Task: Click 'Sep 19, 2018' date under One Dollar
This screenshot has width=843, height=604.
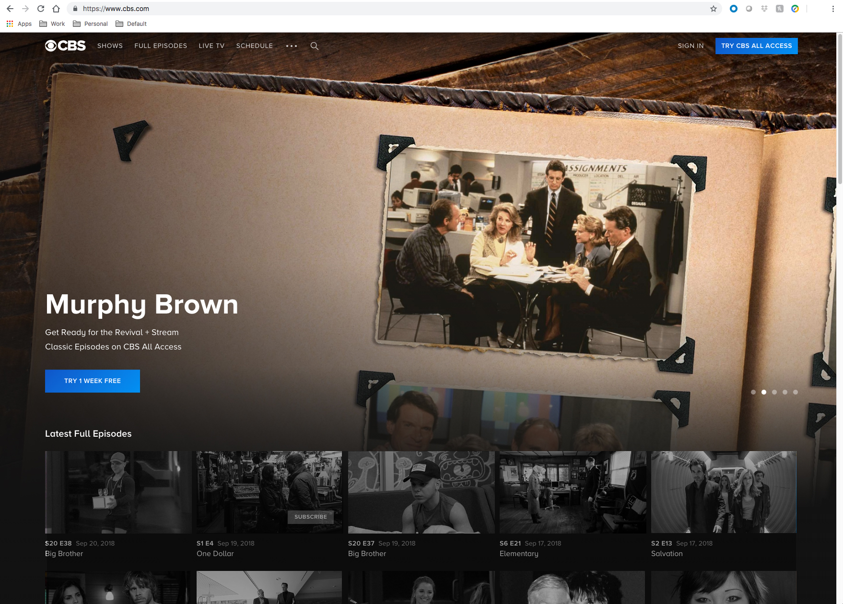Action: pyautogui.click(x=236, y=543)
